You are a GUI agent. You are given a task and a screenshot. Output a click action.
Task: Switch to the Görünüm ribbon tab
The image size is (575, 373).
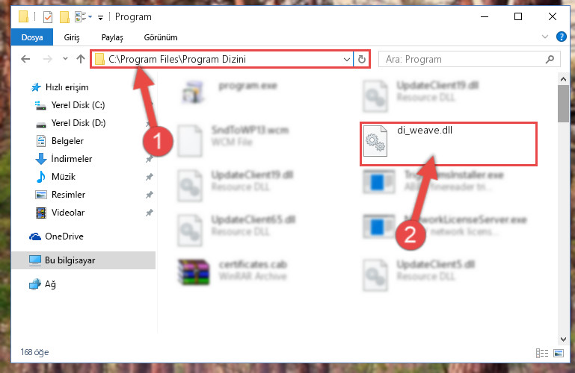tap(161, 37)
